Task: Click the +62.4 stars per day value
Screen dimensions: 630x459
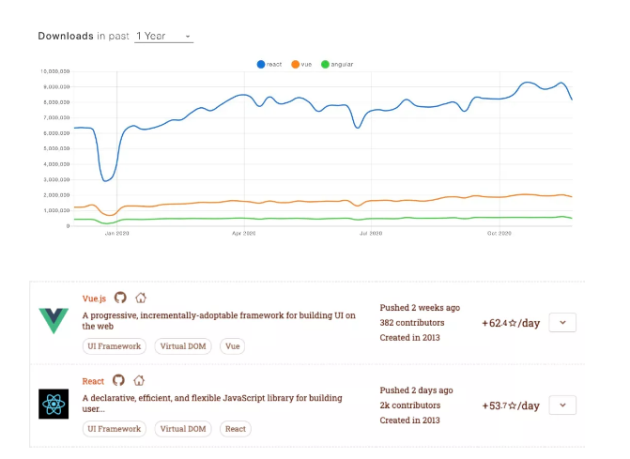Action: coord(511,323)
